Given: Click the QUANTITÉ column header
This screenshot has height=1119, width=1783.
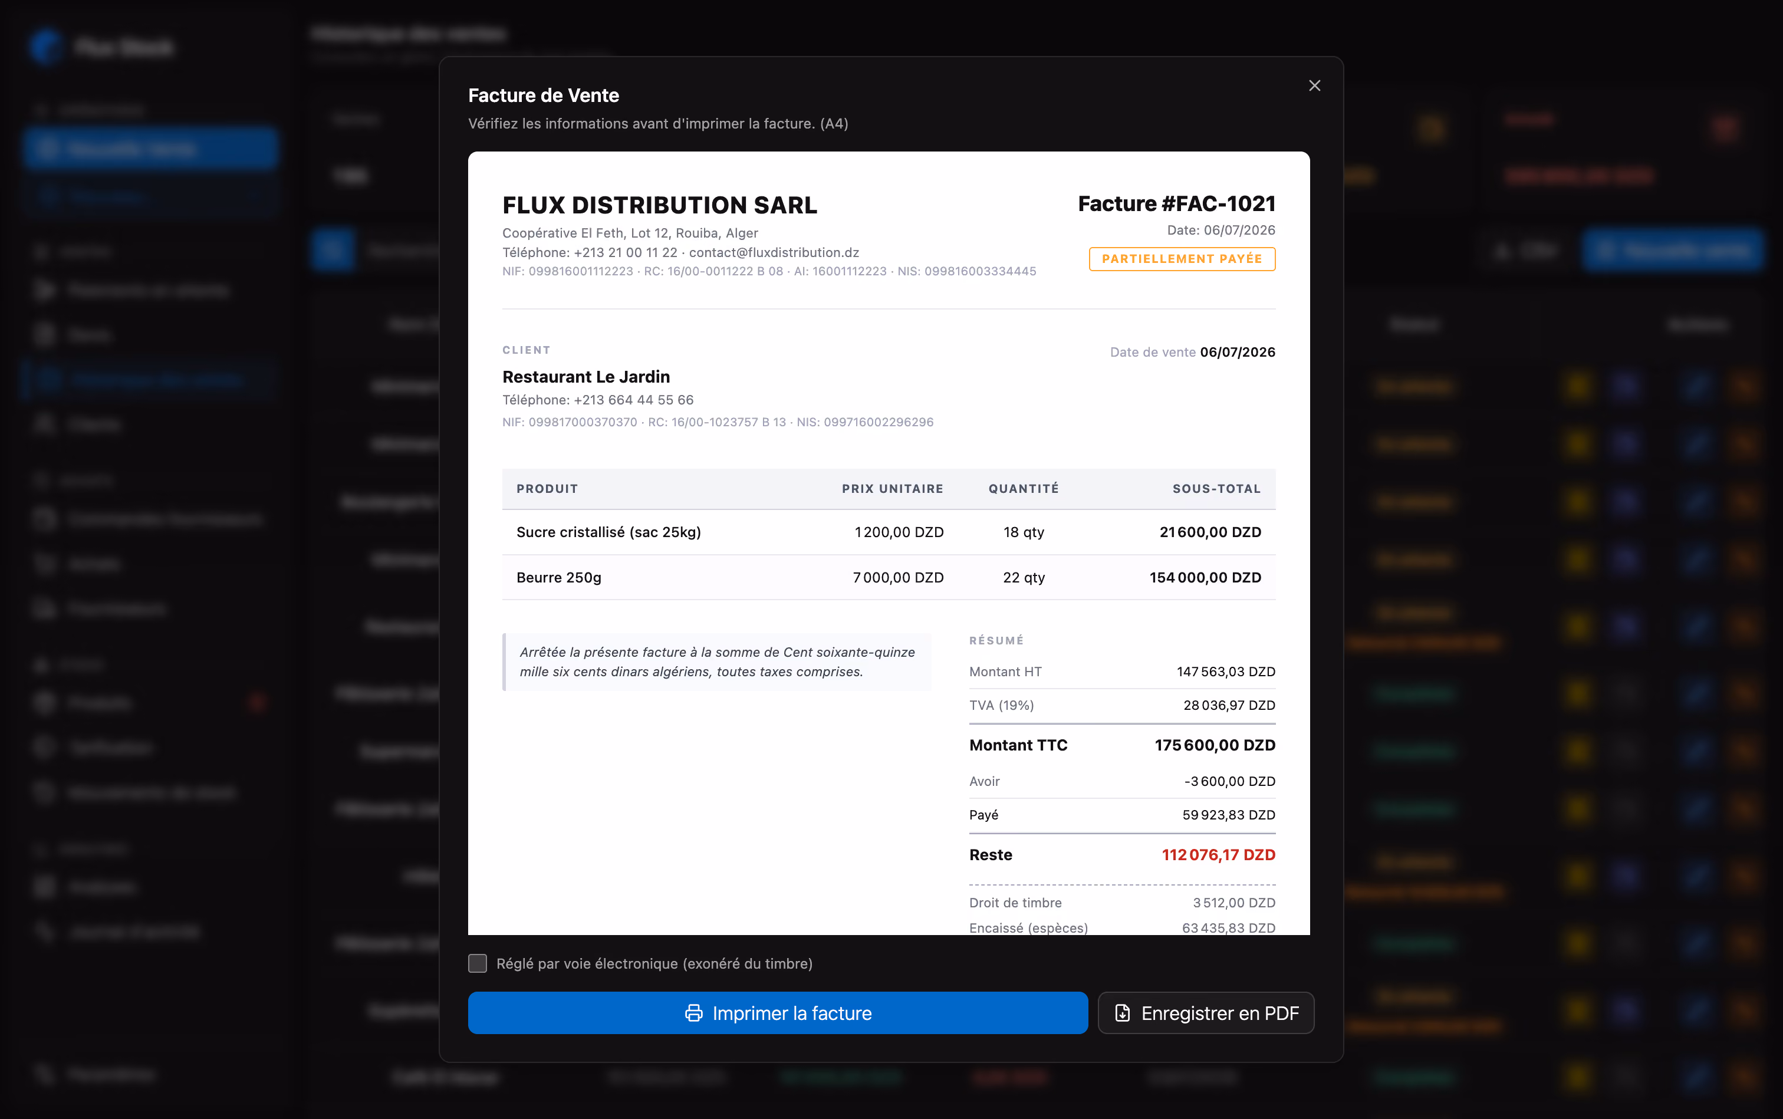Looking at the screenshot, I should (1024, 488).
